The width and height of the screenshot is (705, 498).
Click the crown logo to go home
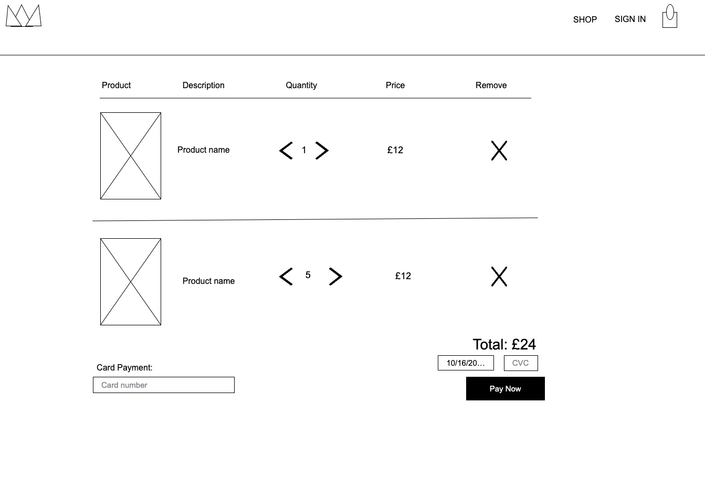click(24, 16)
